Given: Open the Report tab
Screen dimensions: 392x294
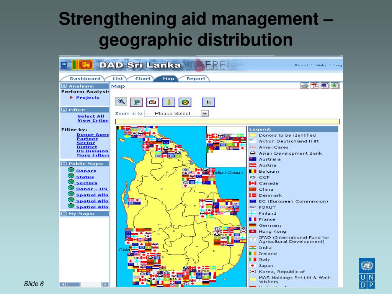Looking at the screenshot, I should pyautogui.click(x=196, y=78).
